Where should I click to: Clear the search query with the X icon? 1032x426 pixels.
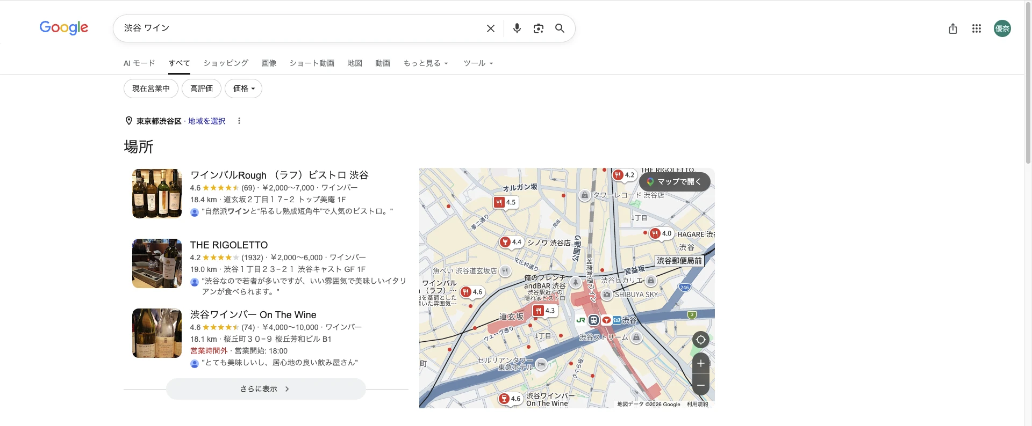(490, 28)
